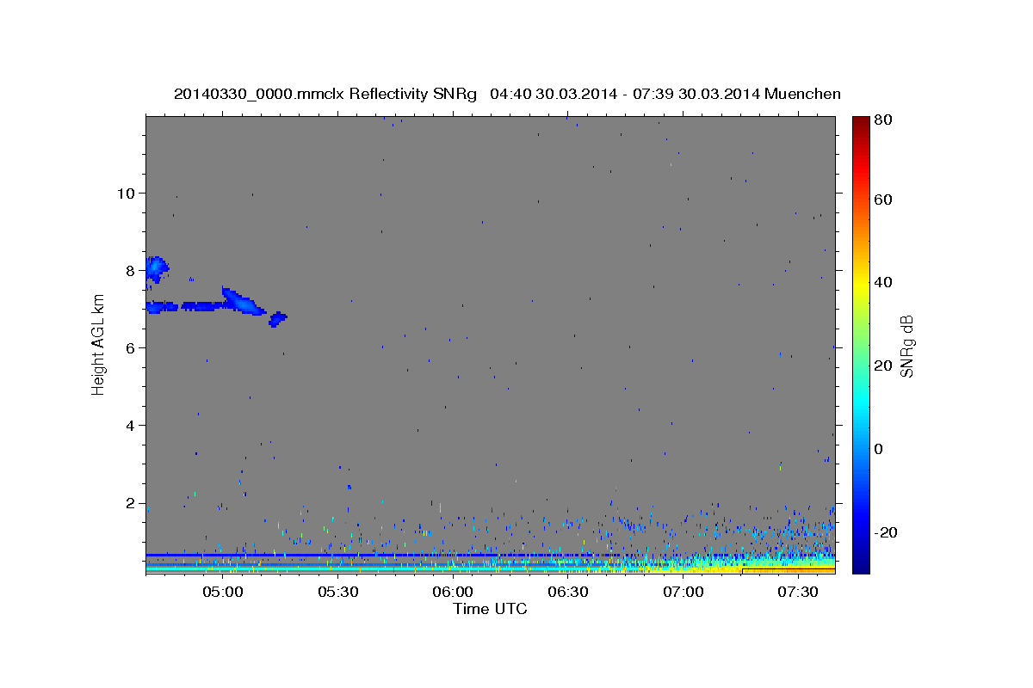Click the 05:30 time tick label
The height and width of the screenshot is (688, 1033).
[x=338, y=593]
